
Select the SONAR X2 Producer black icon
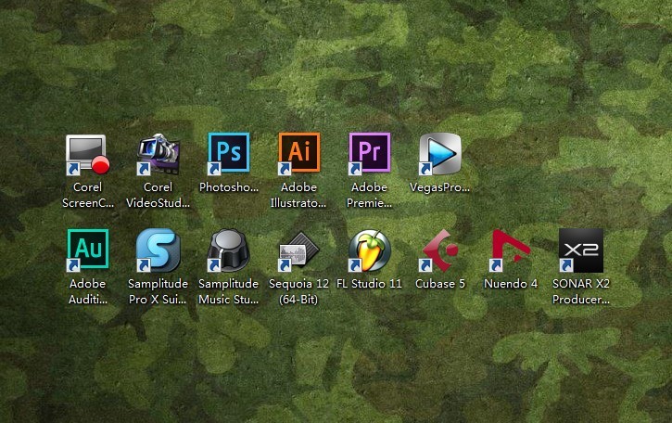coord(581,250)
